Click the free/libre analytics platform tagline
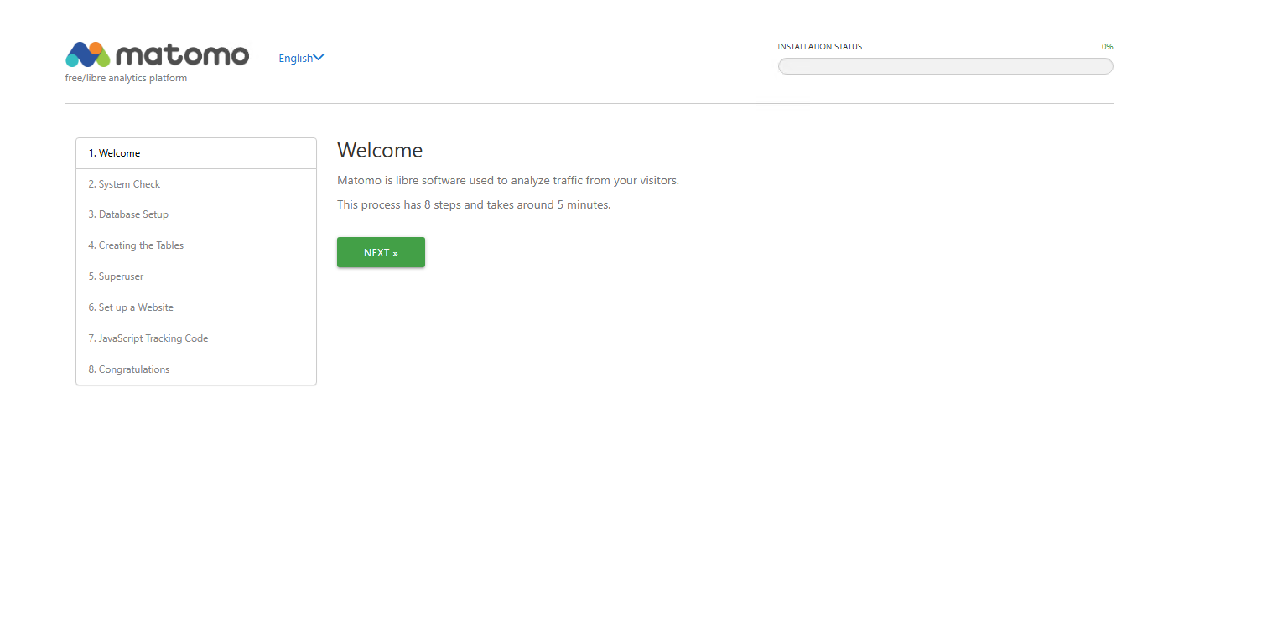This screenshot has height=635, width=1267. pyautogui.click(x=126, y=78)
